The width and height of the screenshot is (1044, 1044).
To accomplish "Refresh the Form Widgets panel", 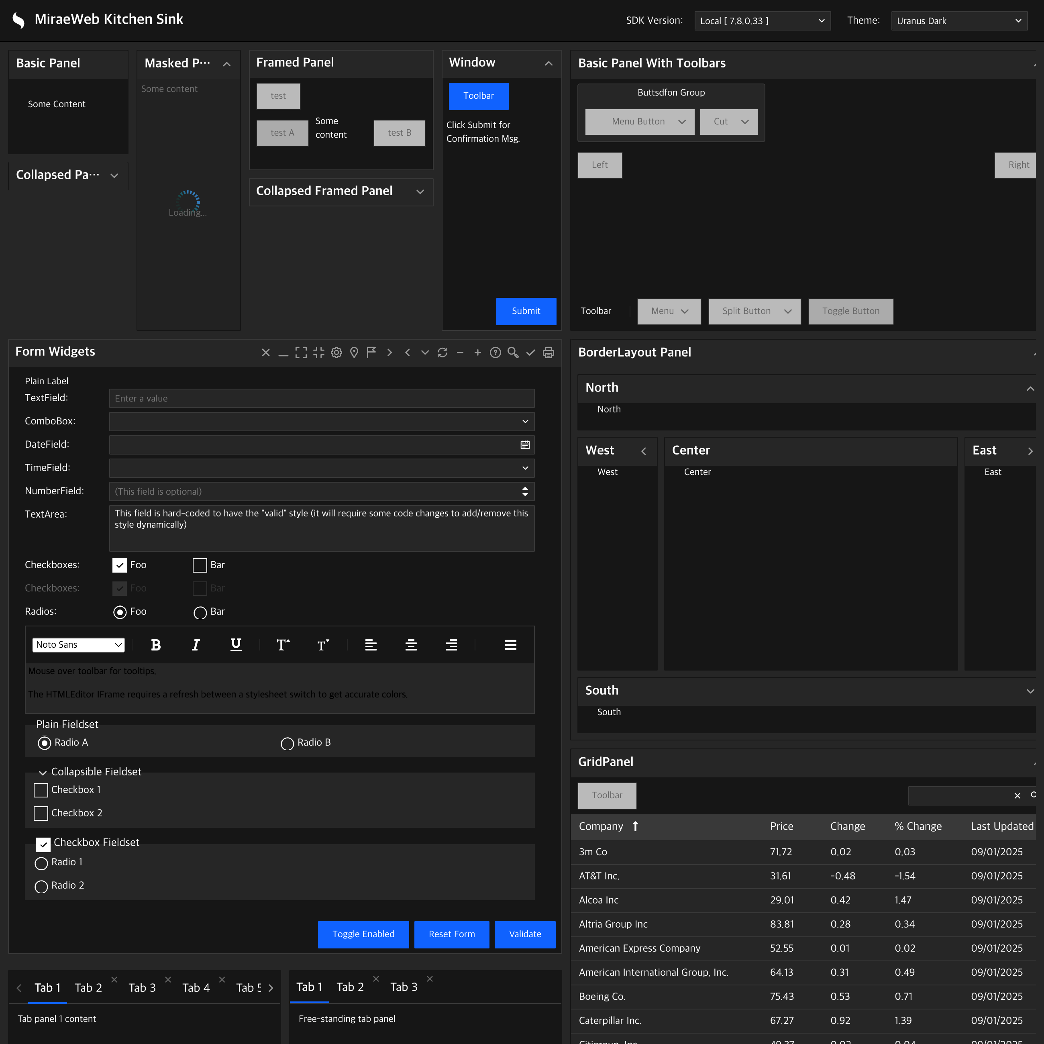I will point(442,352).
